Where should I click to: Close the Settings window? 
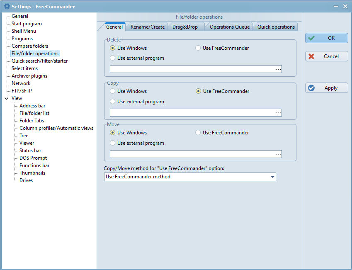pyautogui.click(x=345, y=6)
